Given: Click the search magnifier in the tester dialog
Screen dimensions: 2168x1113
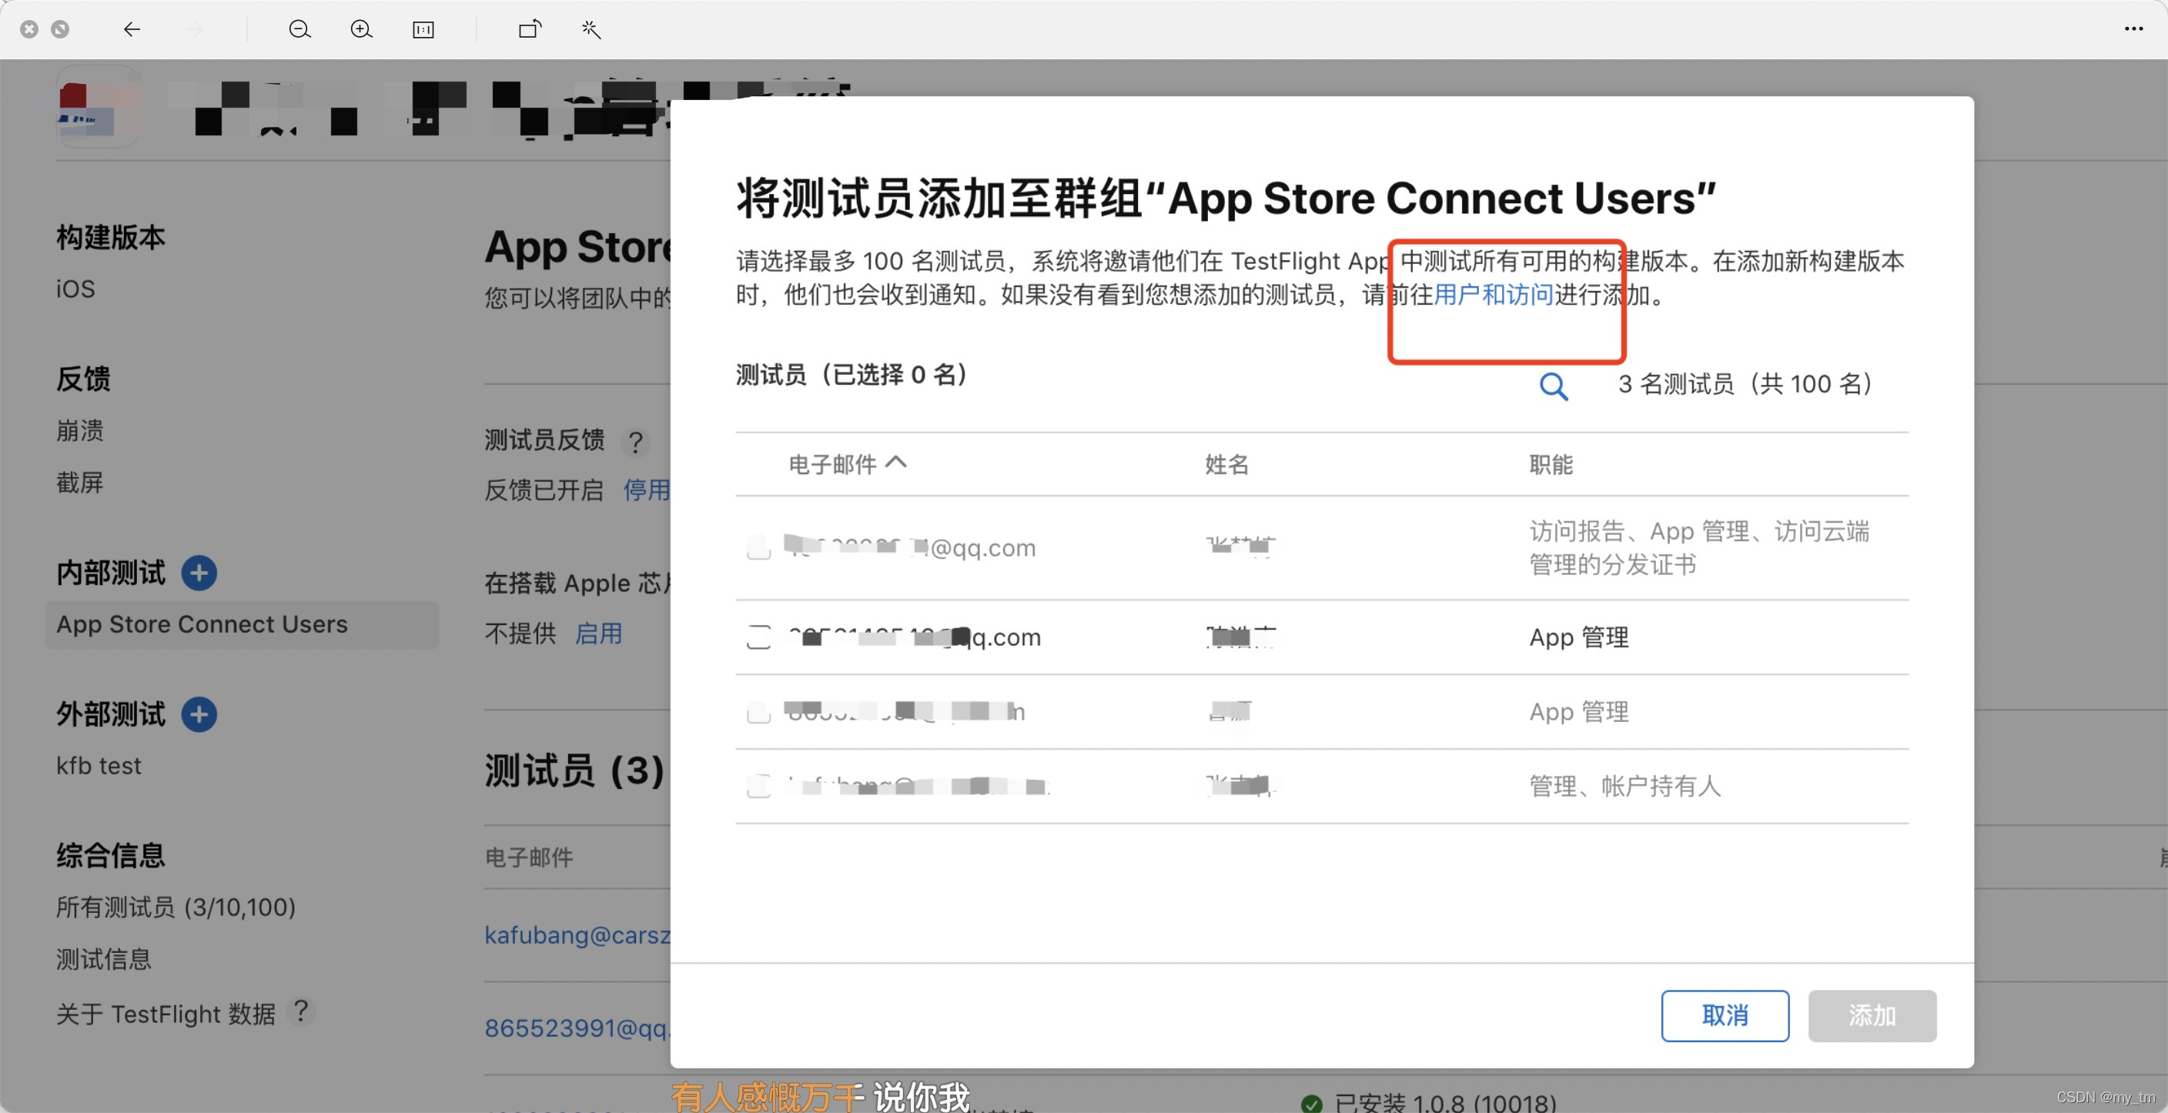Looking at the screenshot, I should tap(1553, 386).
